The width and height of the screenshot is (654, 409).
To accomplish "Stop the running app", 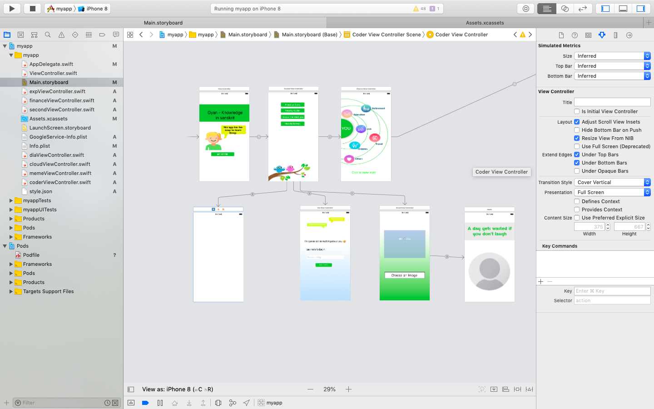I will [x=33, y=9].
